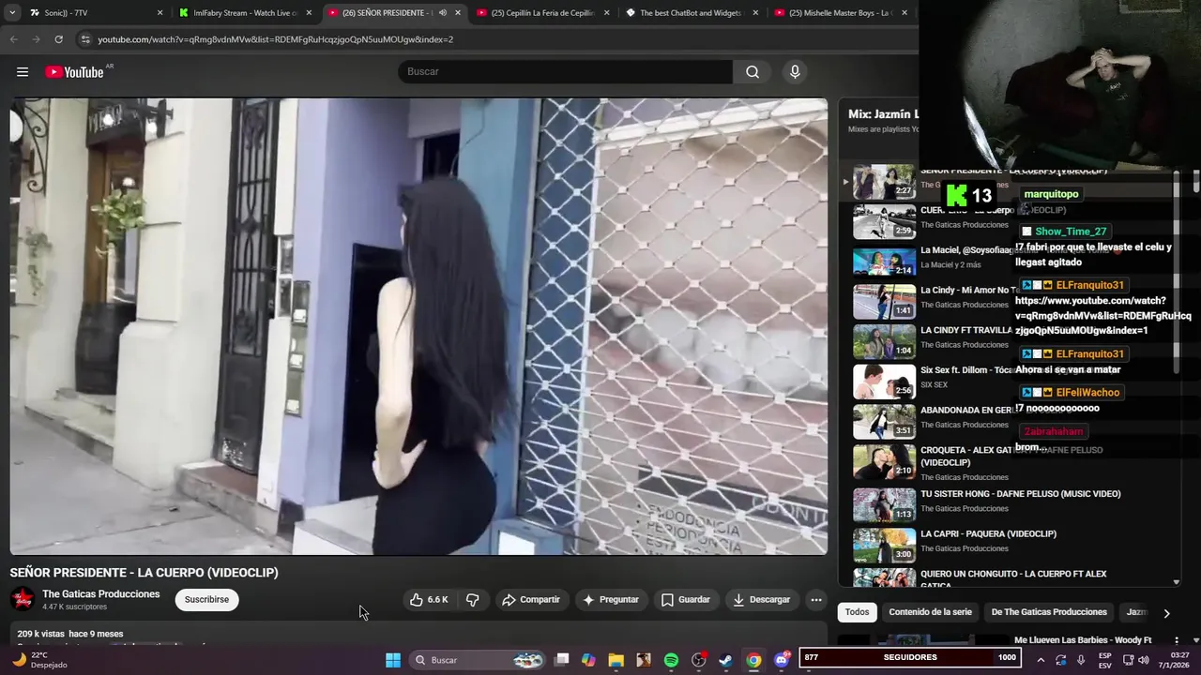Switch to The best ChatBot and Widgets tab

point(691,13)
